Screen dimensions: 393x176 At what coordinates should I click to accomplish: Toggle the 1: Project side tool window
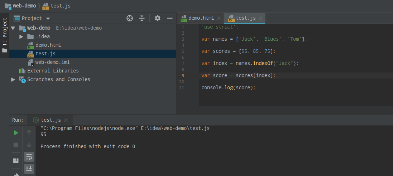click(5, 35)
